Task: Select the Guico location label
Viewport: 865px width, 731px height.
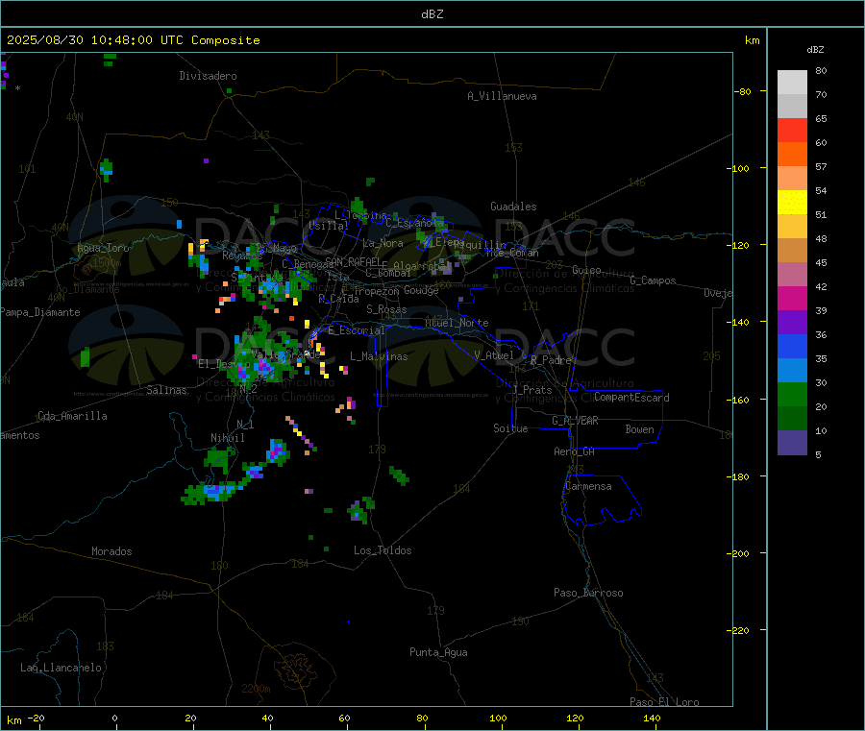Action: (x=586, y=270)
